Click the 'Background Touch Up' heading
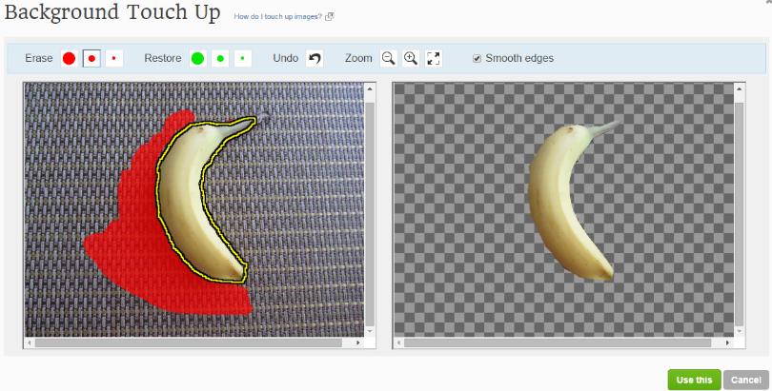772x391 pixels. click(112, 12)
